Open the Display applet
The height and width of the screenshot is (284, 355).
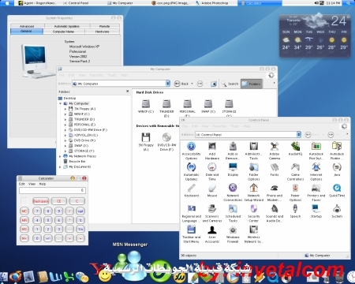[x=233, y=170]
